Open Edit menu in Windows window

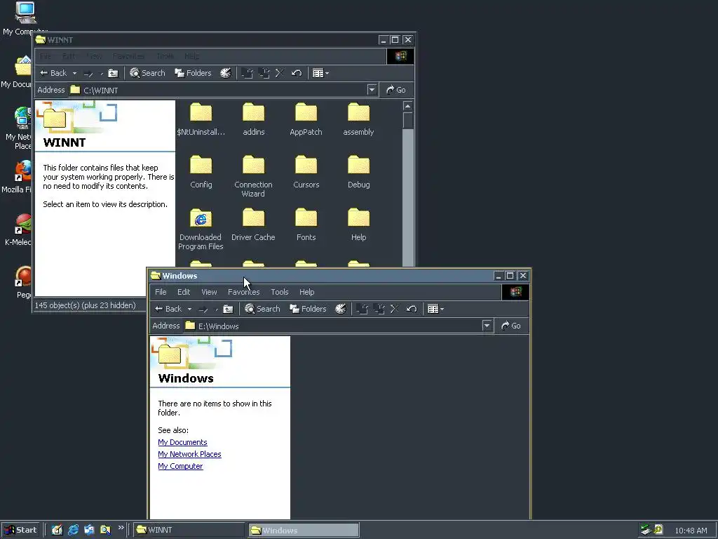coord(184,292)
